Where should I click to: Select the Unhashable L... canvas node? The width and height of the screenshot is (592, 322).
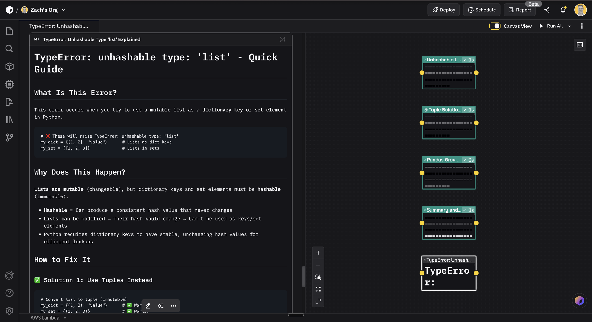tap(449, 73)
